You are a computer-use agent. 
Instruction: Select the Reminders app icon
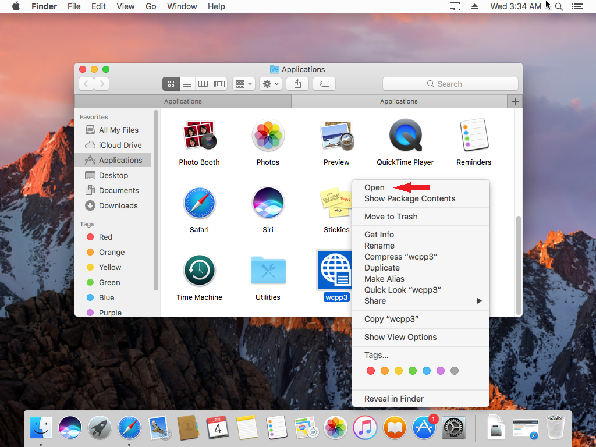click(x=474, y=135)
